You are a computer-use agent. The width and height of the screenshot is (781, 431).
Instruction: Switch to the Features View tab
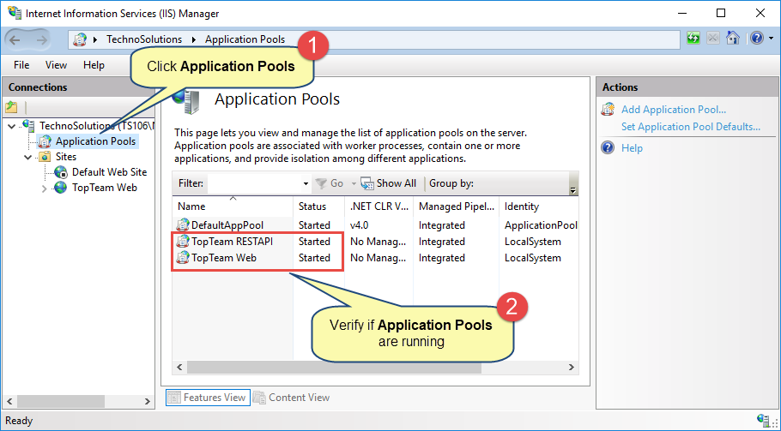[x=208, y=398]
